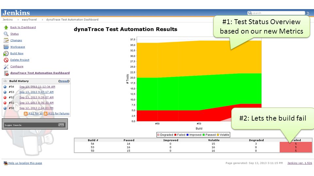Click the RSS for failures link

click(59, 113)
